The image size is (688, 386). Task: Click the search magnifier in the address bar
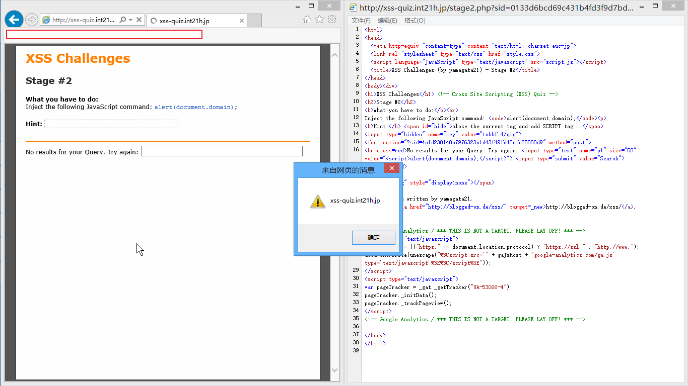(123, 20)
